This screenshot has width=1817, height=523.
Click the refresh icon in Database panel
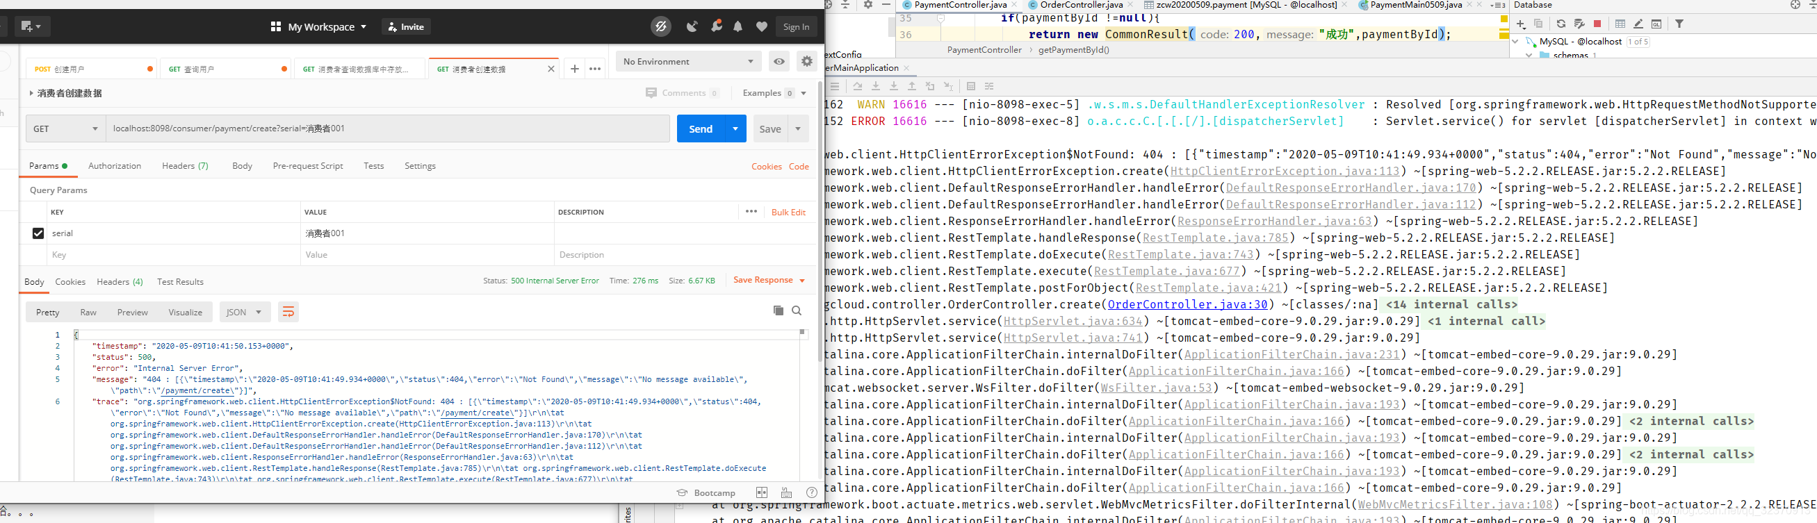(x=1561, y=24)
